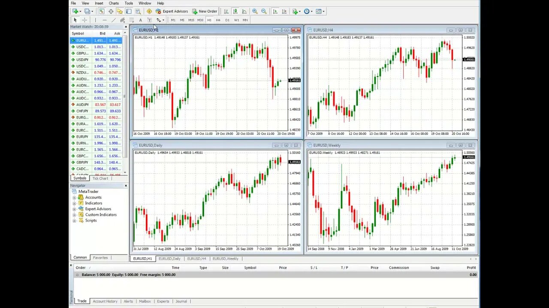Open the Arrows objects dropdown arrow
This screenshot has width=549, height=308.
(x=163, y=20)
